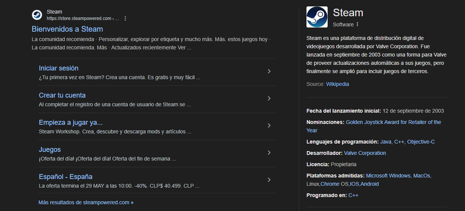Image resolution: width=465 pixels, height=211 pixels.
Task: Click the Desarrollador label
Action: point(325,153)
